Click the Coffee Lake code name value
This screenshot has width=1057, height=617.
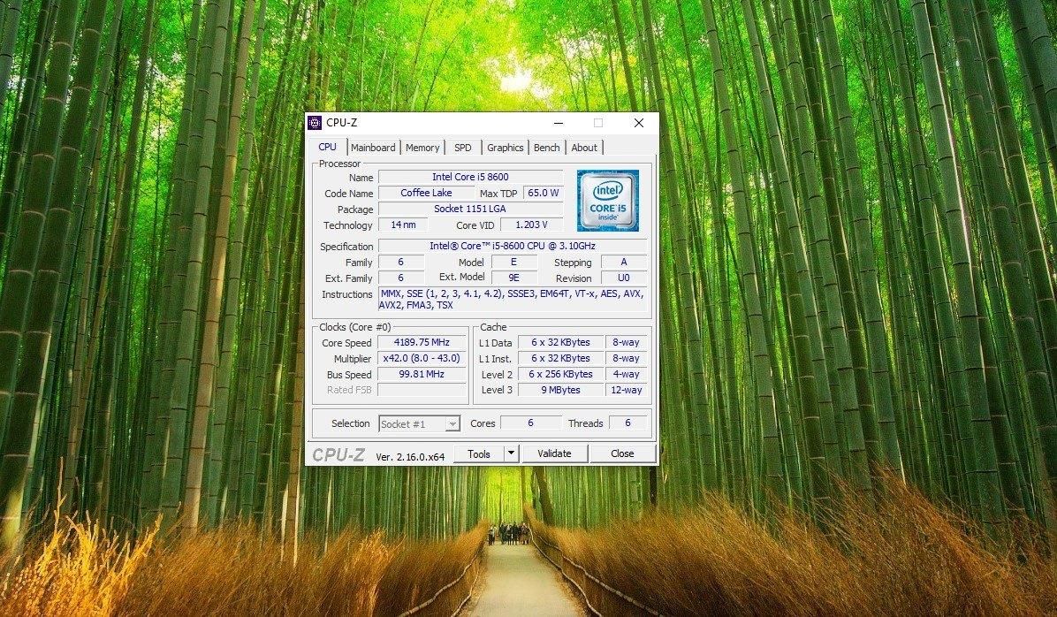(x=426, y=193)
